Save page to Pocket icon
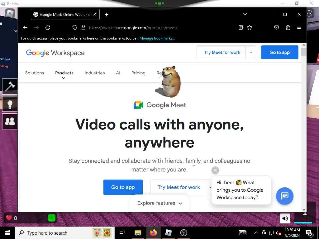This screenshot has height=239, width=319. (277, 27)
